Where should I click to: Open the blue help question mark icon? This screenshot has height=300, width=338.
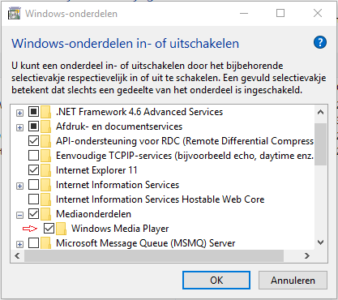click(x=320, y=43)
